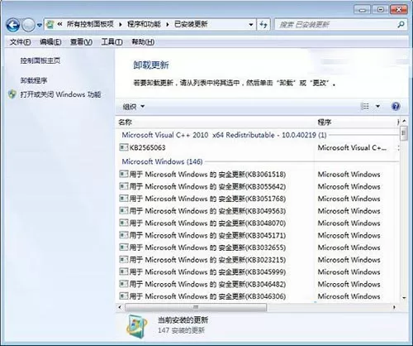Open the 帮助(H) menu
Screen dimensions: 413x346
tap(143, 42)
